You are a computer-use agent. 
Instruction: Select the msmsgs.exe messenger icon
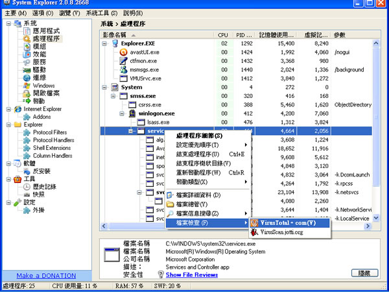(x=124, y=70)
